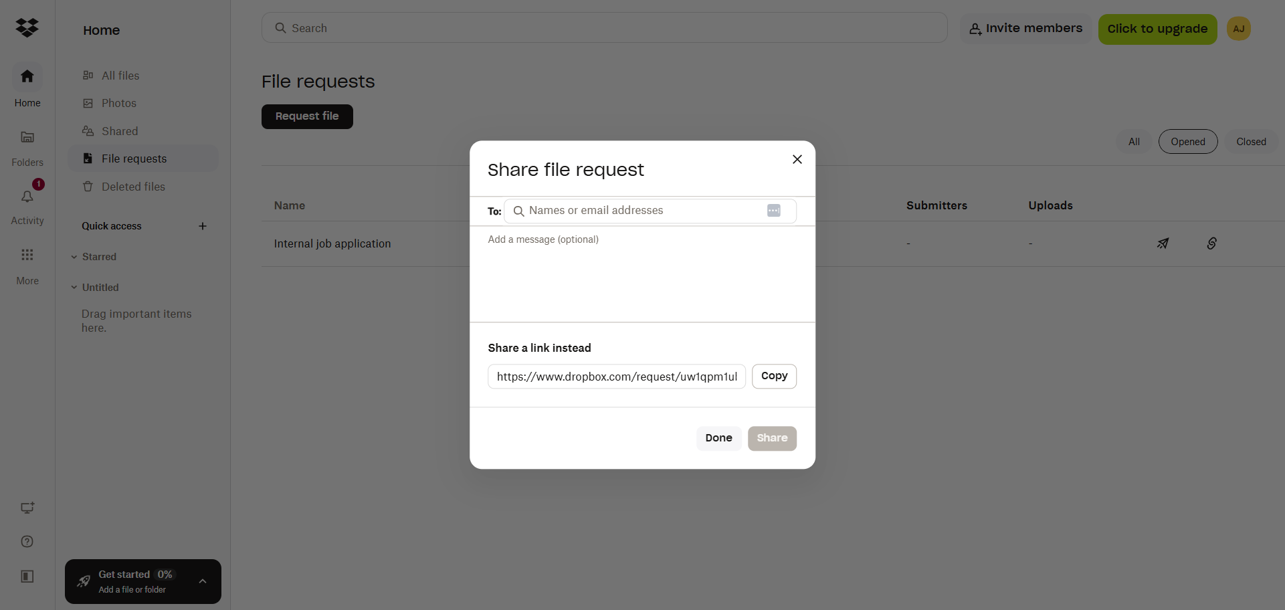Click the send icon for Internal job application
Screen dimensions: 1285x610
[x=1163, y=243]
